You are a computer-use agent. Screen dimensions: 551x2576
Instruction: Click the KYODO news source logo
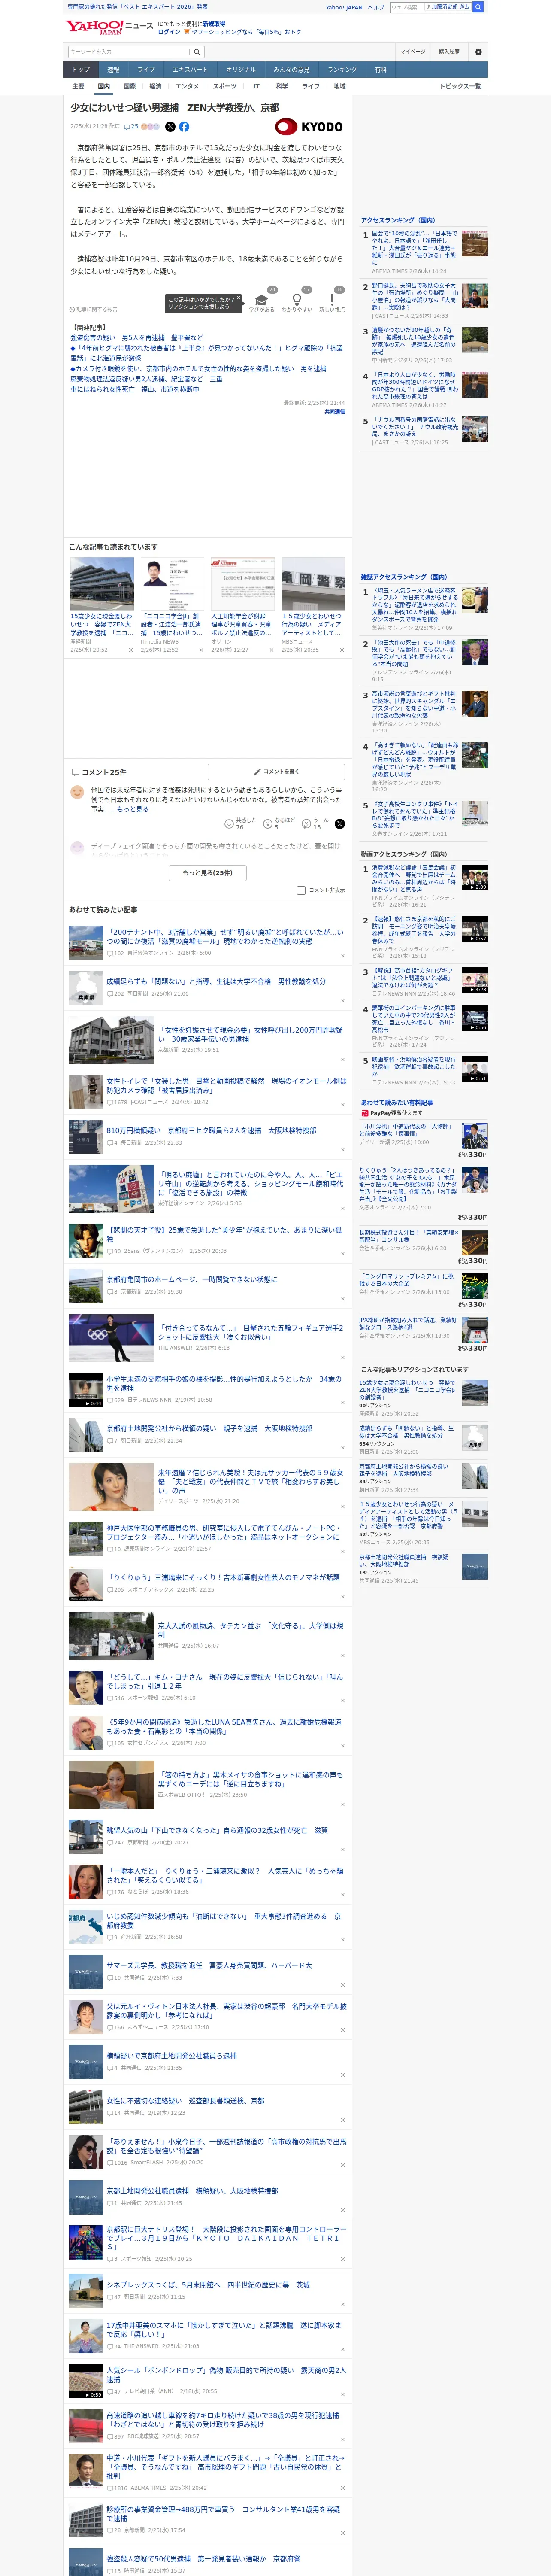(309, 127)
